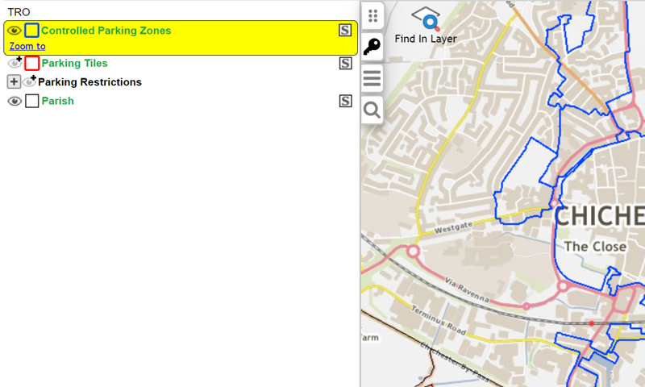
Task: Open the hamburger menu button
Action: [x=372, y=78]
